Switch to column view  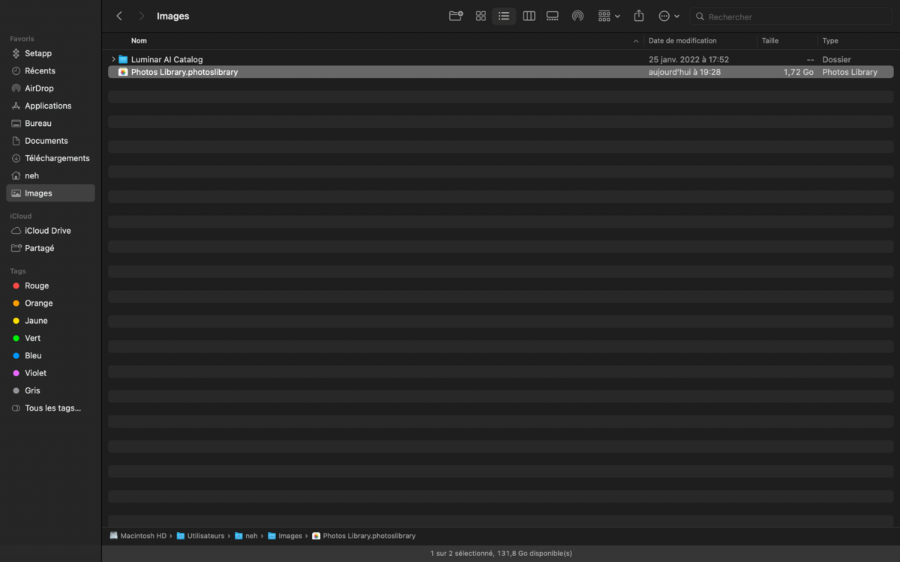pyautogui.click(x=529, y=16)
